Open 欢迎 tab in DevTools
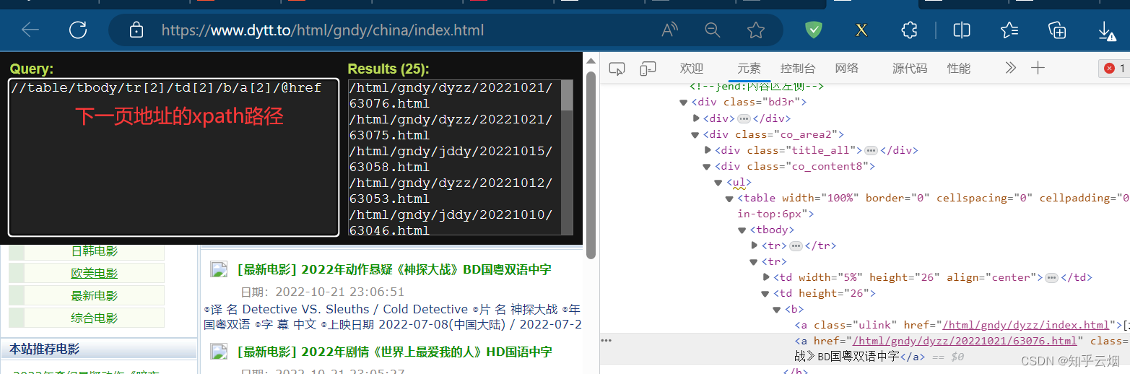This screenshot has width=1130, height=374. click(692, 69)
